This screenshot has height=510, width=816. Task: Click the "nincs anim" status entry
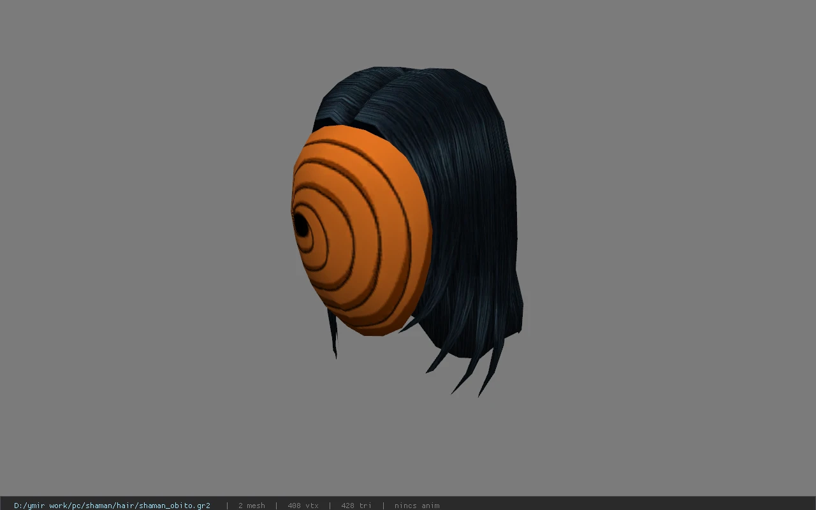click(417, 506)
